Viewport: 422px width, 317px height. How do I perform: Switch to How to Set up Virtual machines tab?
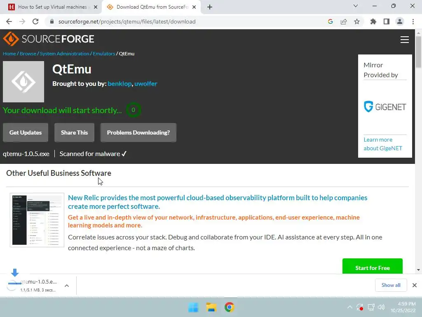(x=51, y=7)
